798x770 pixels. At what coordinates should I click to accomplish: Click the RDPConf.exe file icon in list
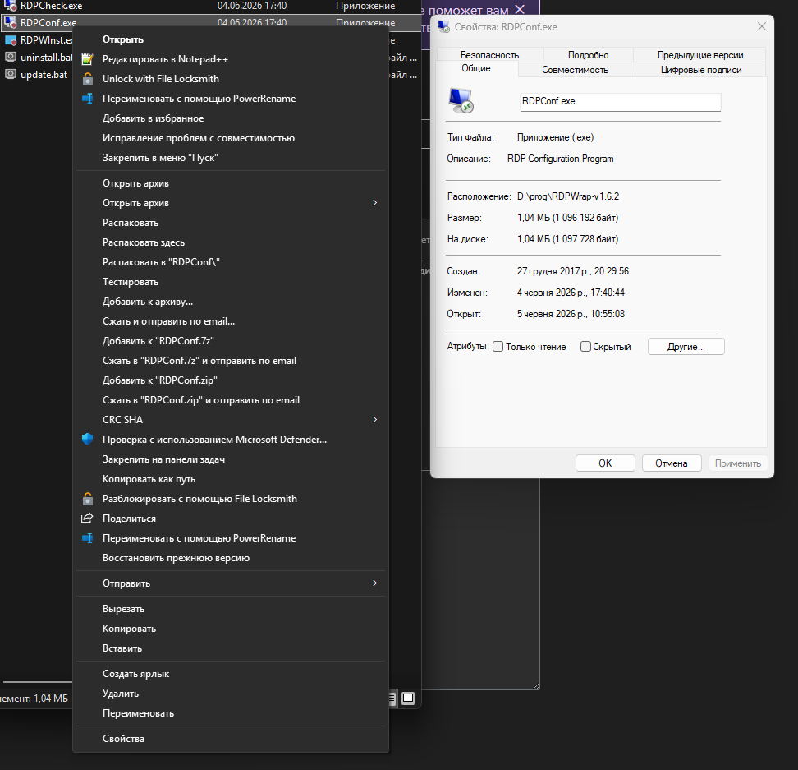(10, 22)
